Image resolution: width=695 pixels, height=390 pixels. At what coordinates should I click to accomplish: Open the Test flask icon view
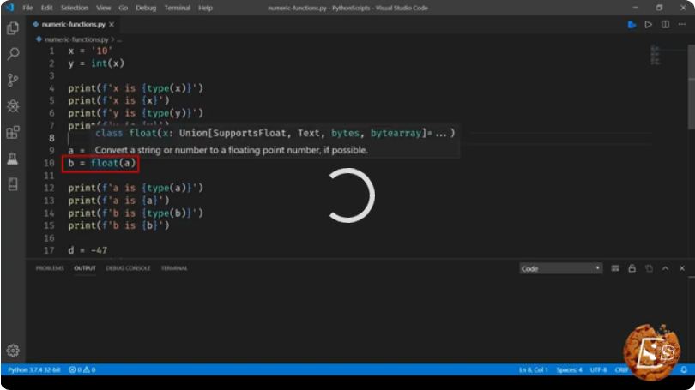tap(13, 159)
